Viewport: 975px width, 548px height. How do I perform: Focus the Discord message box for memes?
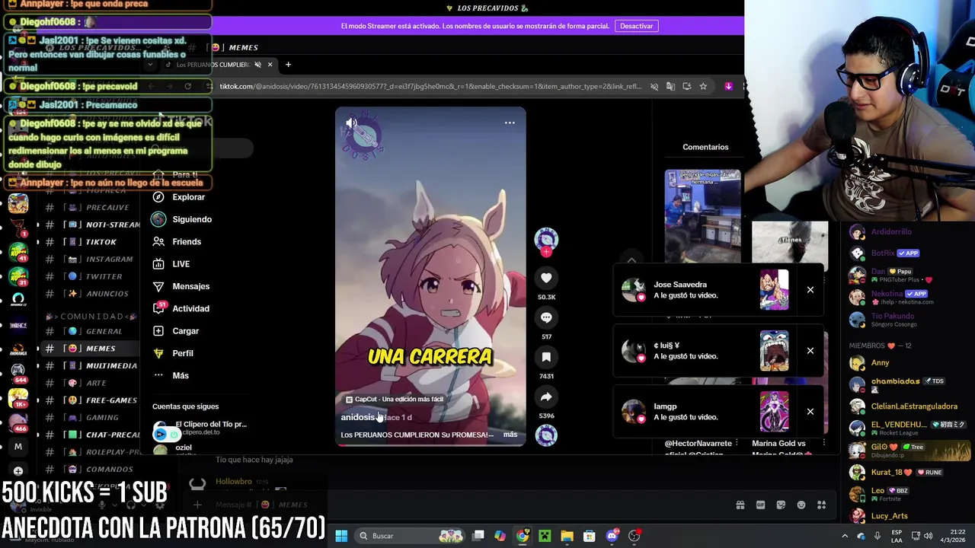[457, 505]
